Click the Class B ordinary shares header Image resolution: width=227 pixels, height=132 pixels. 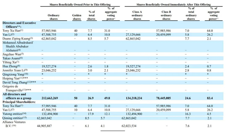coord(166,15)
